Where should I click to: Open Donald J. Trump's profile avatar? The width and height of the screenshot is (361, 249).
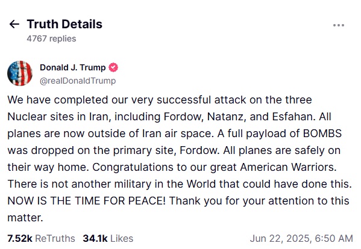pyautogui.click(x=20, y=73)
